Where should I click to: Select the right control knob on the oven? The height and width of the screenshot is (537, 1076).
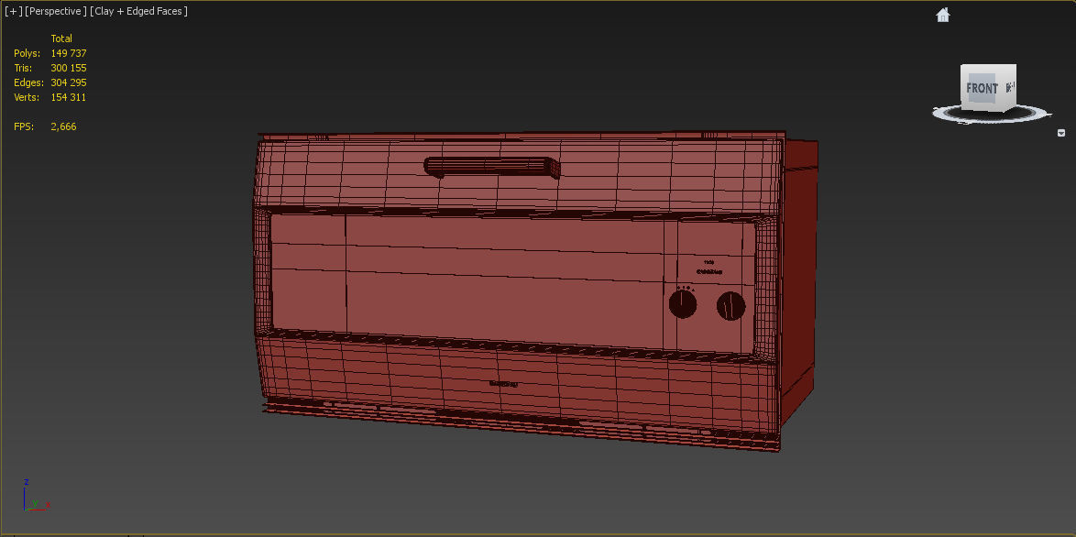(x=729, y=305)
